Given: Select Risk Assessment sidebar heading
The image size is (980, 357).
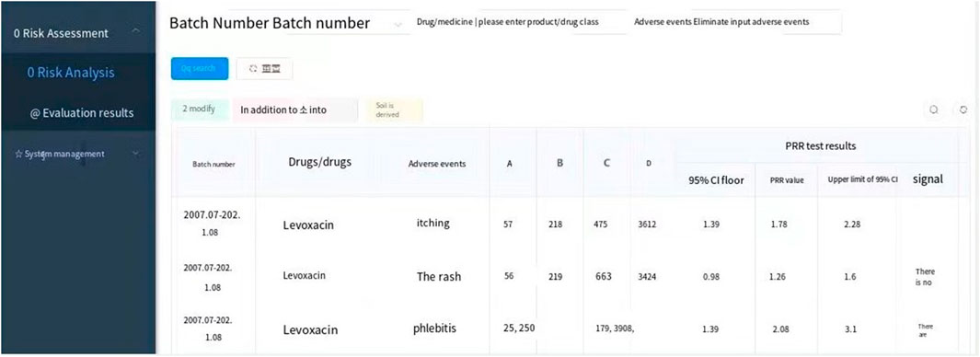Looking at the screenshot, I should coord(61,33).
